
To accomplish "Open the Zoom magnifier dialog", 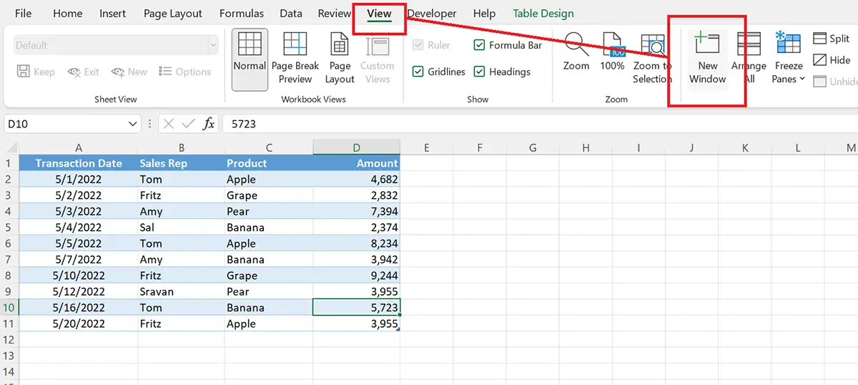I will 576,52.
